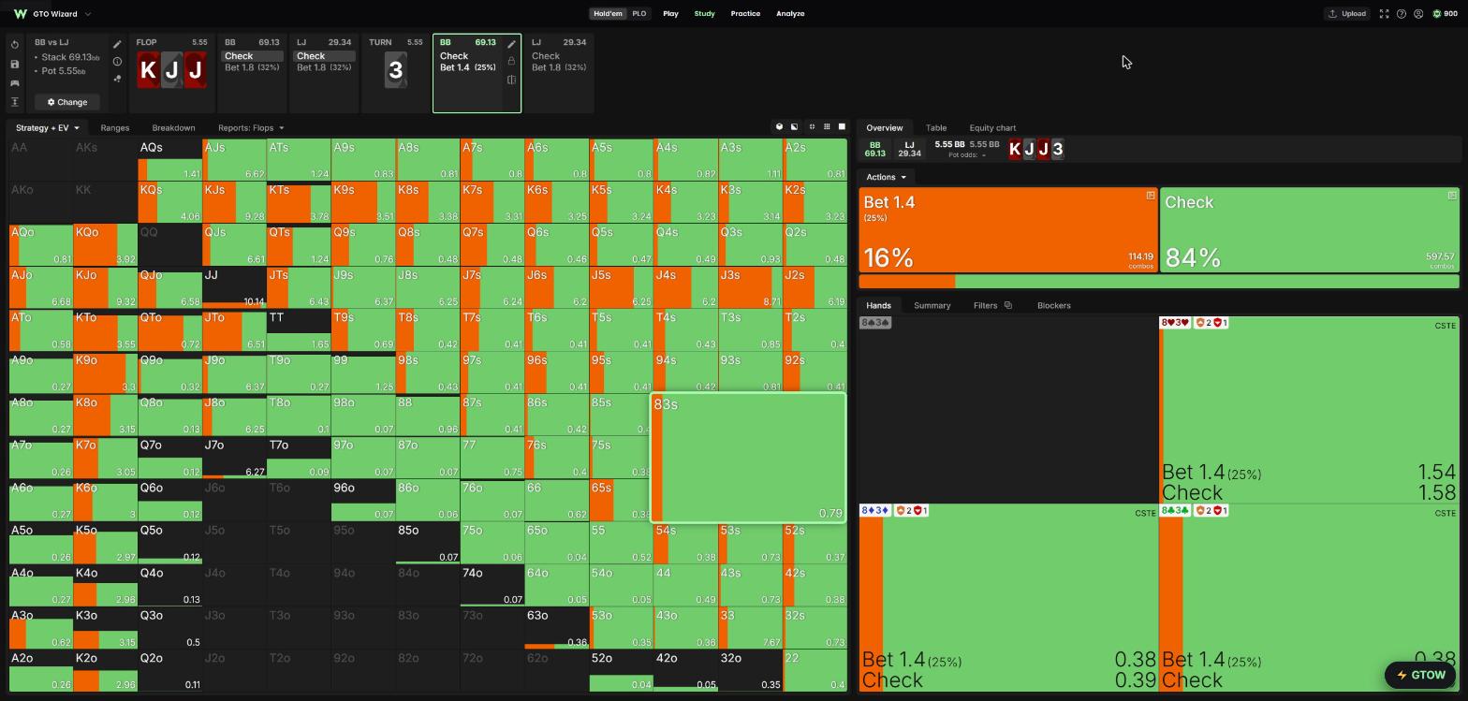Switch game type to PLO
The height and width of the screenshot is (701, 1468).
point(639,14)
